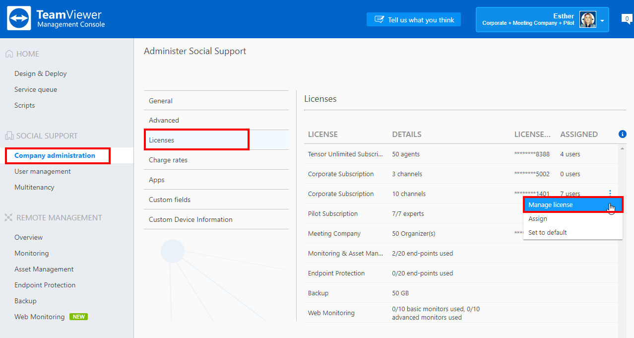Click the scroll up arrow in license list
634x338 pixels.
pyautogui.click(x=623, y=148)
